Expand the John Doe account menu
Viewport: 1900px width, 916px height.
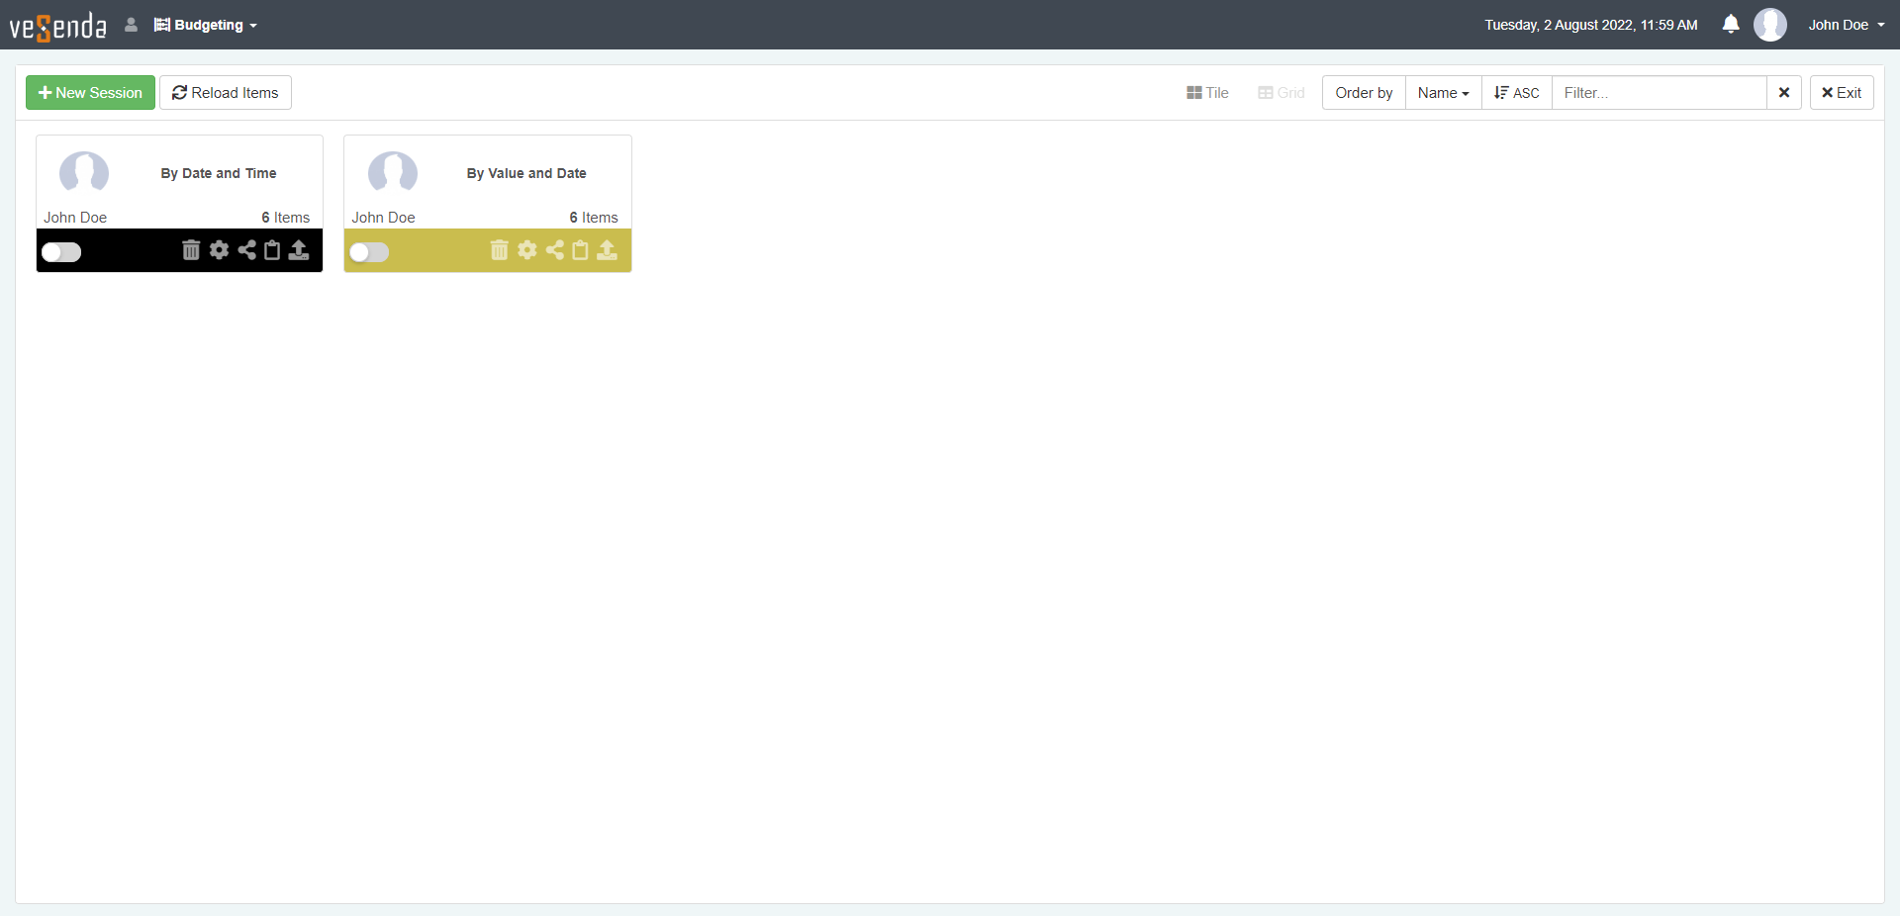click(x=1847, y=25)
